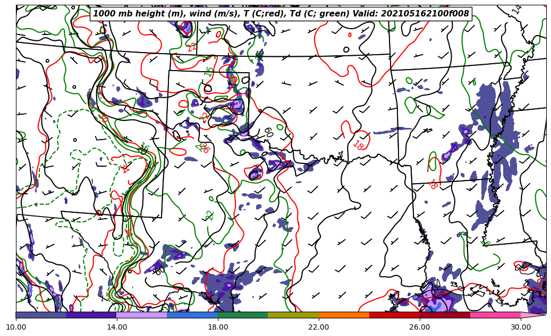Click the red 30 temperature contour label
The image size is (551, 336).
pyautogui.click(x=104, y=118)
